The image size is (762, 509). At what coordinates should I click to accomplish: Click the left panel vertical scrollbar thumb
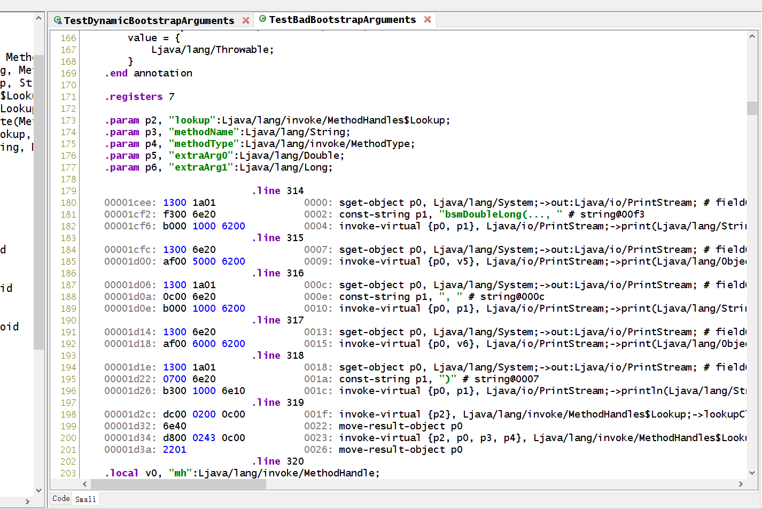[38, 202]
